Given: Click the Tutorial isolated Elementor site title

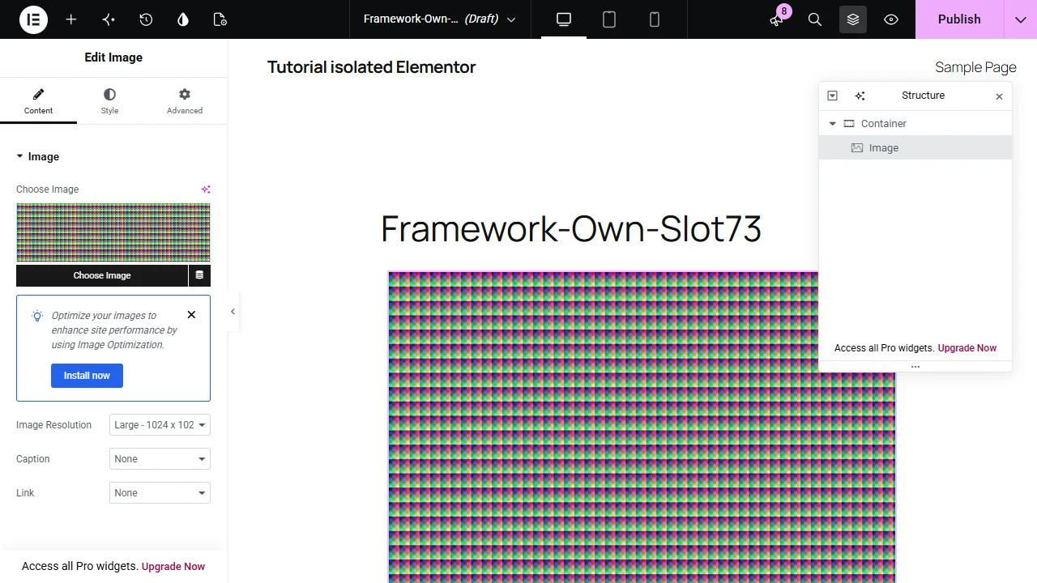Looking at the screenshot, I should coord(372,67).
